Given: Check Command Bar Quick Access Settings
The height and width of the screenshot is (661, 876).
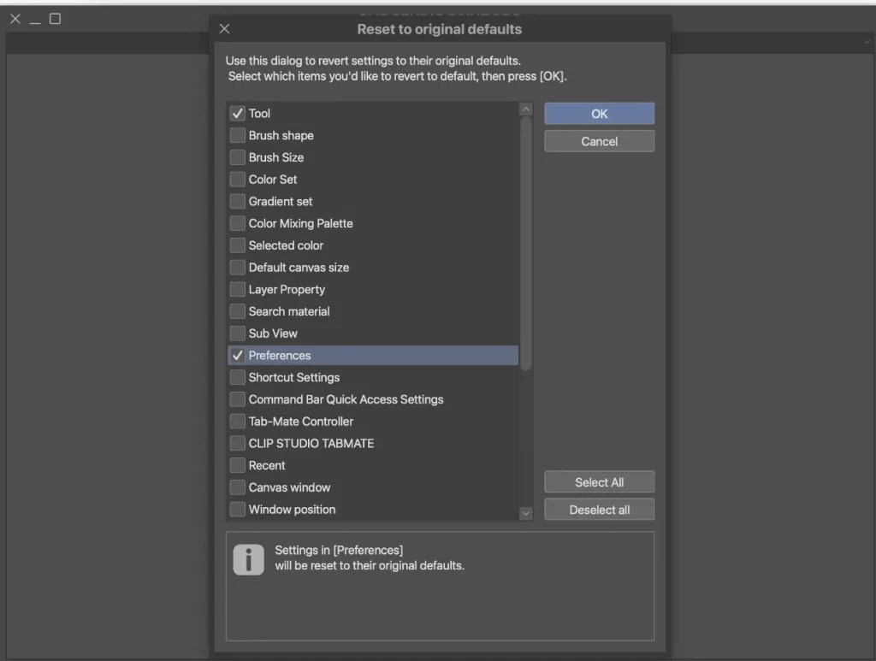Looking at the screenshot, I should (237, 399).
